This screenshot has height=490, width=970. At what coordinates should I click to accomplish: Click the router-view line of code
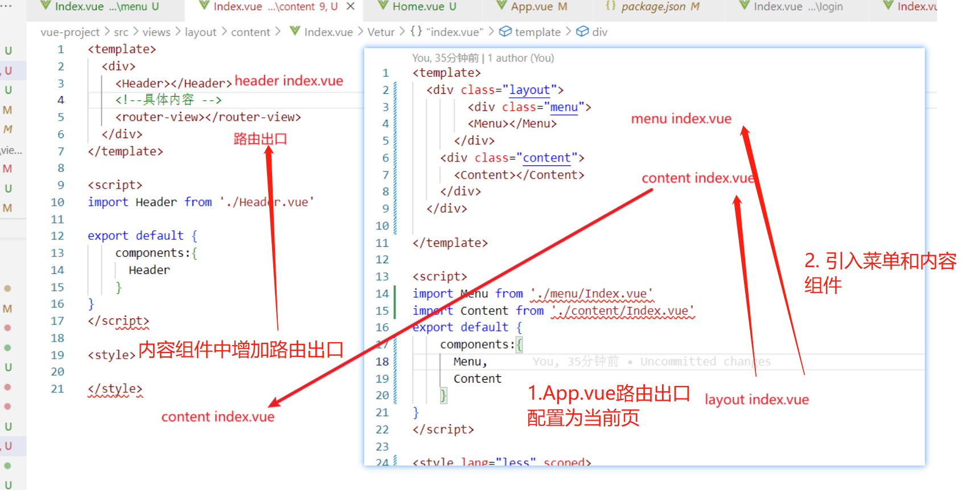pyautogui.click(x=208, y=117)
